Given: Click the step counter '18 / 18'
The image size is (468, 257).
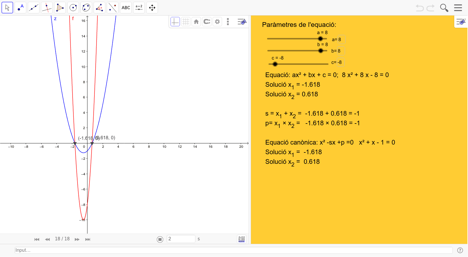Looking at the screenshot, I should coord(62,239).
